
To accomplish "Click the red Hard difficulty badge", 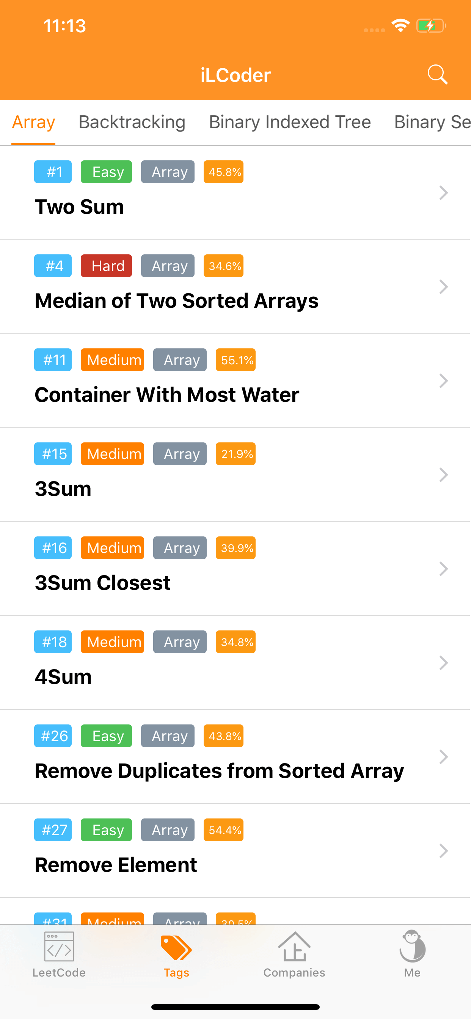I will click(x=106, y=266).
